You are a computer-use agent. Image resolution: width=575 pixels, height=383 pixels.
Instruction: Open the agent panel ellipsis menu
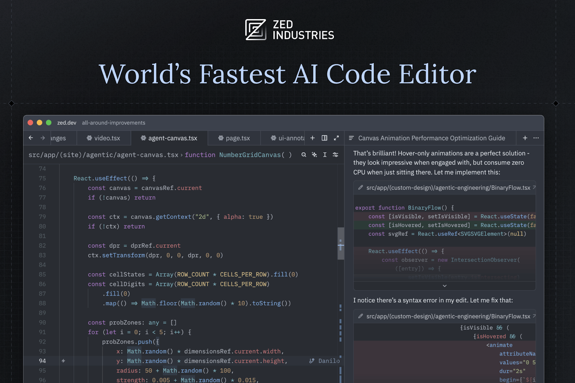[536, 138]
